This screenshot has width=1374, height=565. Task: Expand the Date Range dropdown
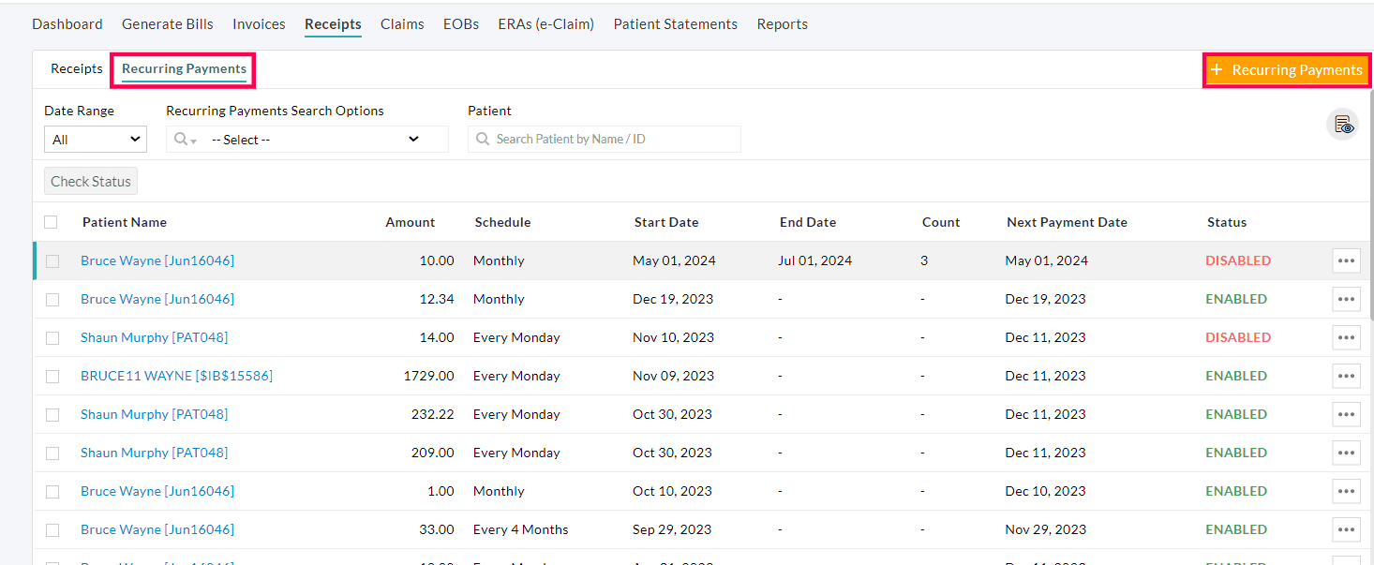click(96, 140)
